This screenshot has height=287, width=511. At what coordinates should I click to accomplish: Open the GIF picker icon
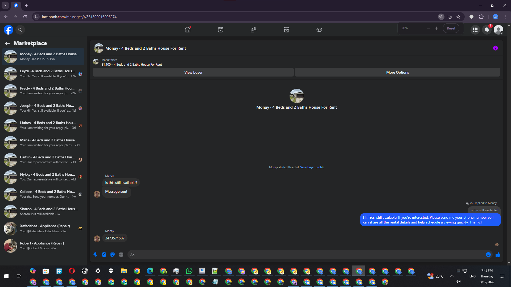121,255
